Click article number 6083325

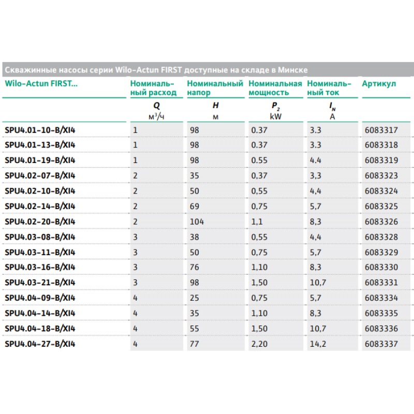tap(381, 206)
